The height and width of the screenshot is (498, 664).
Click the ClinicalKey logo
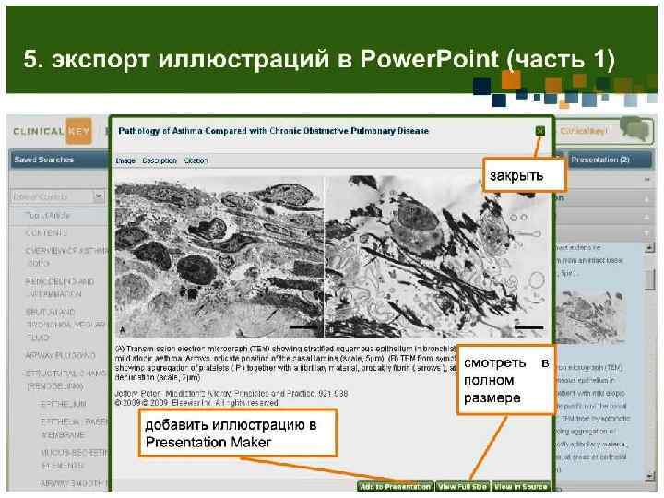click(52, 131)
